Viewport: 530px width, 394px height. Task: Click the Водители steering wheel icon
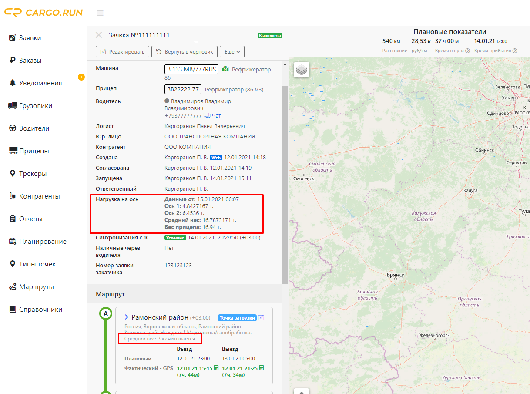point(13,128)
